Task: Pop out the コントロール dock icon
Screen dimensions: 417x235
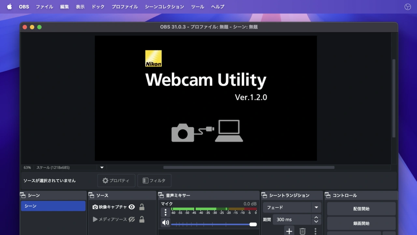Action: (327, 195)
